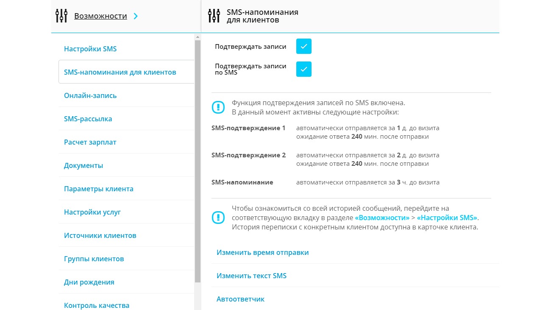Click the sliders icon beside Возможности
551x310 pixels.
pyautogui.click(x=61, y=16)
